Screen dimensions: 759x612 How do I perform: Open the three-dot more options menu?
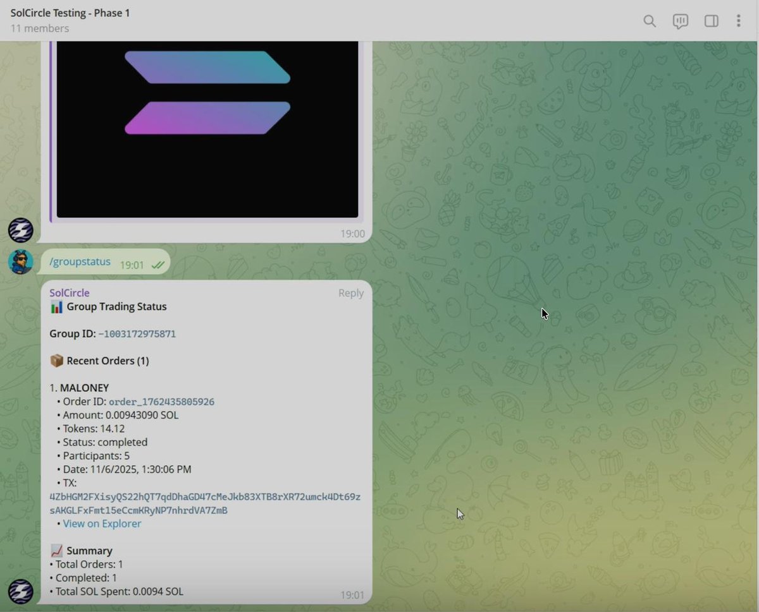(738, 21)
